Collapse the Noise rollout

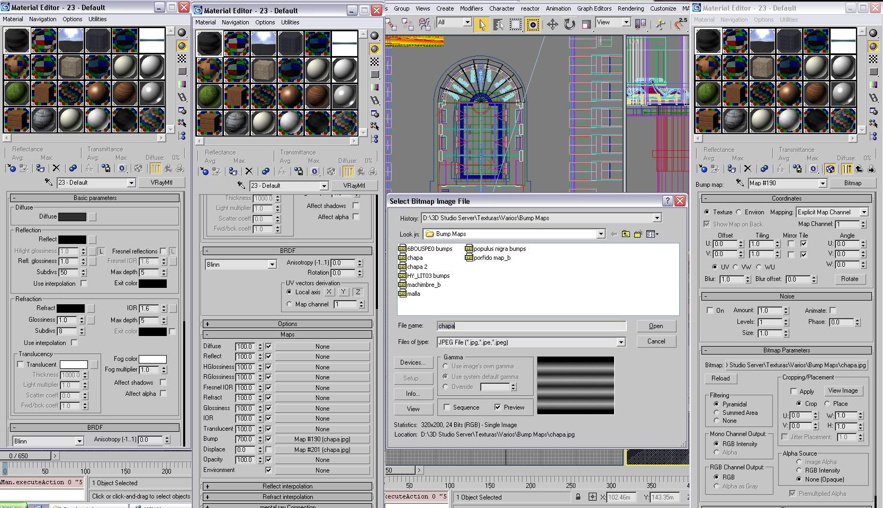[x=787, y=296]
